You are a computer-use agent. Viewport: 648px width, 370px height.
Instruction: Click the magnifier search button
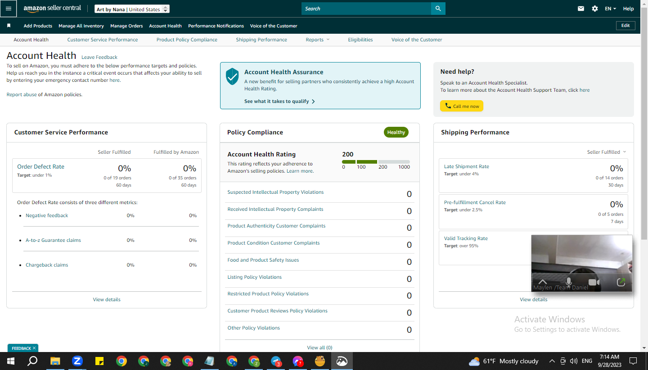438,9
